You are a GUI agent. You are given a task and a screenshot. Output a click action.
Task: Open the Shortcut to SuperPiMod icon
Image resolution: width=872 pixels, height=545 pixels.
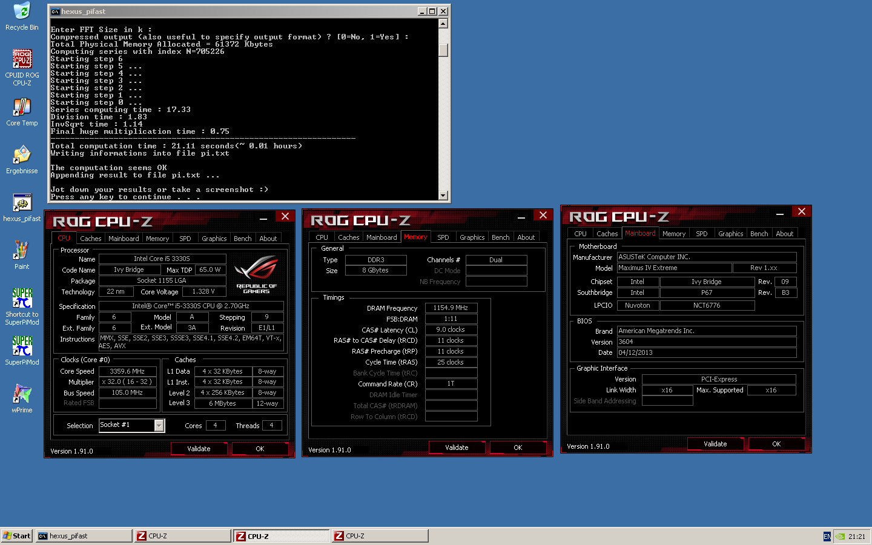22,306
